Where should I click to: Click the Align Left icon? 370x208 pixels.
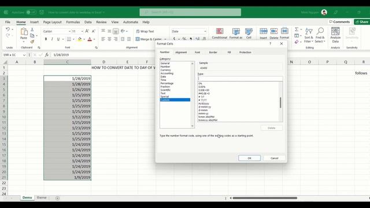click(x=103, y=39)
